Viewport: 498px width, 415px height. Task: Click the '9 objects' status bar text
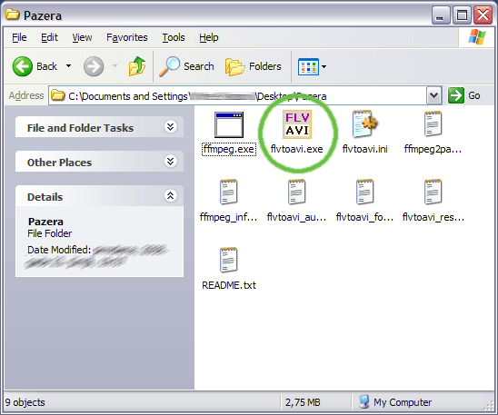click(25, 402)
